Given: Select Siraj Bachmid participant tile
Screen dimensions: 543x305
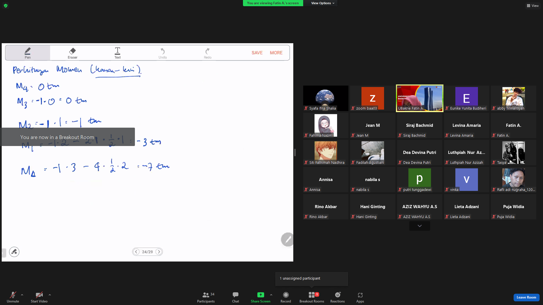Looking at the screenshot, I should pos(420,125).
